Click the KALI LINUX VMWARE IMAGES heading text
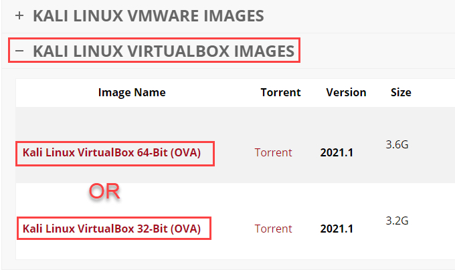This screenshot has height=270, width=455. [148, 14]
